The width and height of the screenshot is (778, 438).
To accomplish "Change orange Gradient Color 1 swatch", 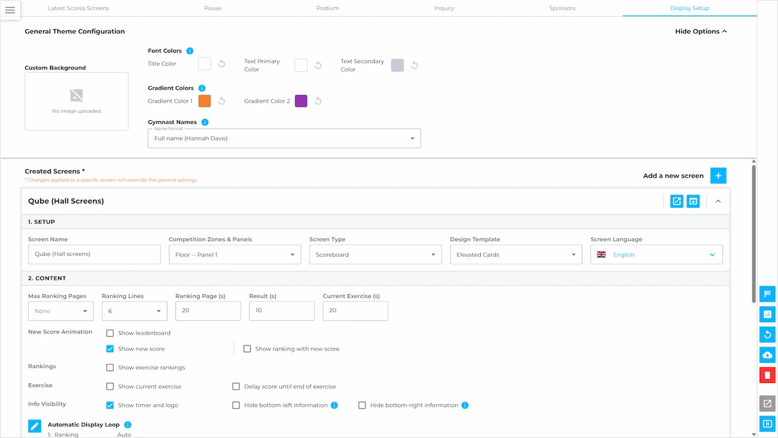I will [205, 101].
